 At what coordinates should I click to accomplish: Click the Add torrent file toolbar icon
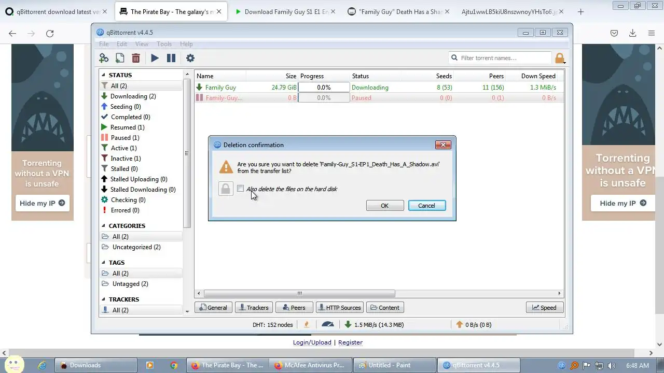coord(120,58)
